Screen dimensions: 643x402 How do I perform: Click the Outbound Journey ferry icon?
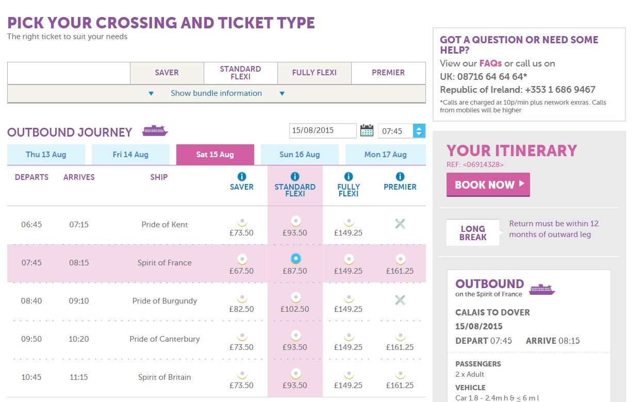coord(155,131)
